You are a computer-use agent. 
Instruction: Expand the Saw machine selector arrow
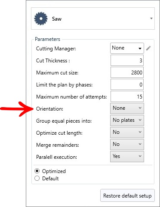(x=151, y=19)
